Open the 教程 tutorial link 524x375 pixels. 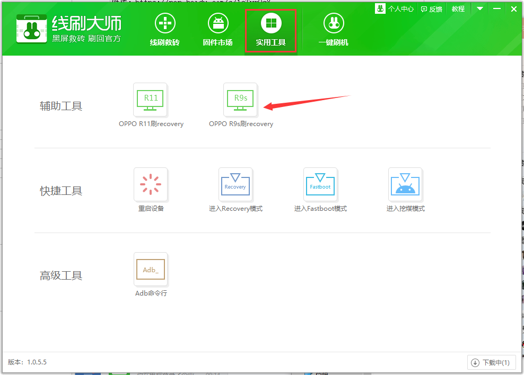pyautogui.click(x=458, y=9)
